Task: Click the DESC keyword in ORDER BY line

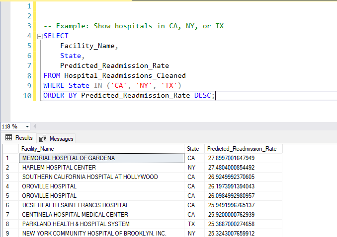Action: [x=203, y=95]
